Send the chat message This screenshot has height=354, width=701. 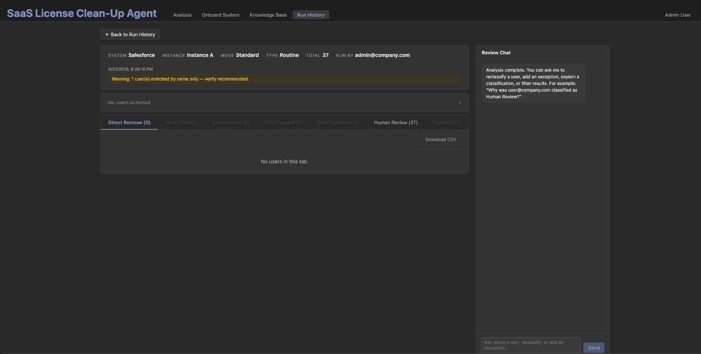click(x=594, y=348)
